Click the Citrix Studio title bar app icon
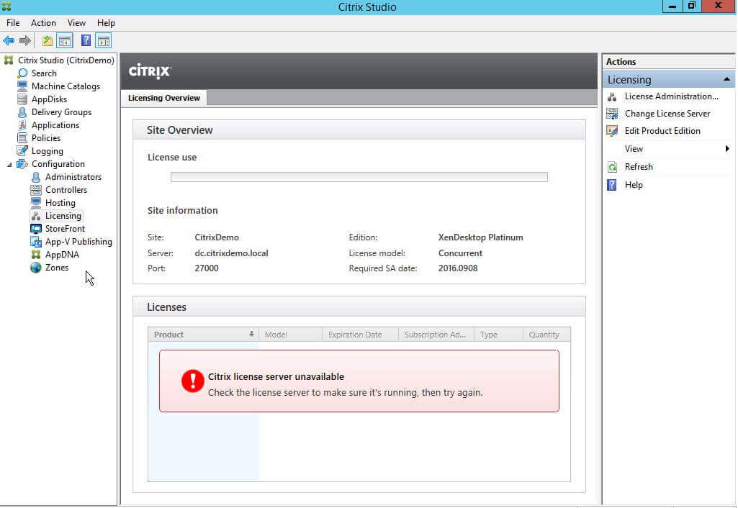This screenshot has height=508, width=738. [6, 6]
